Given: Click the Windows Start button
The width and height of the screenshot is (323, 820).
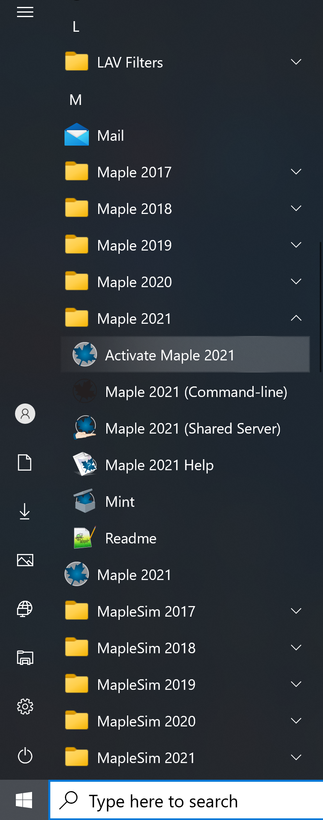Looking at the screenshot, I should coord(24,800).
